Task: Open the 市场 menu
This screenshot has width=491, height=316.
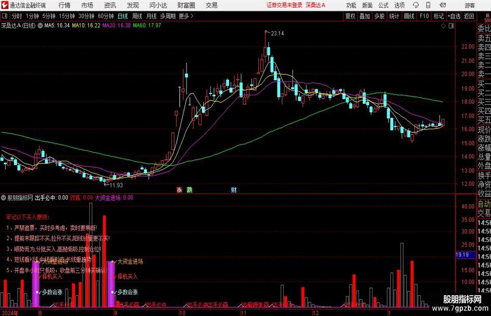Action: (87, 5)
